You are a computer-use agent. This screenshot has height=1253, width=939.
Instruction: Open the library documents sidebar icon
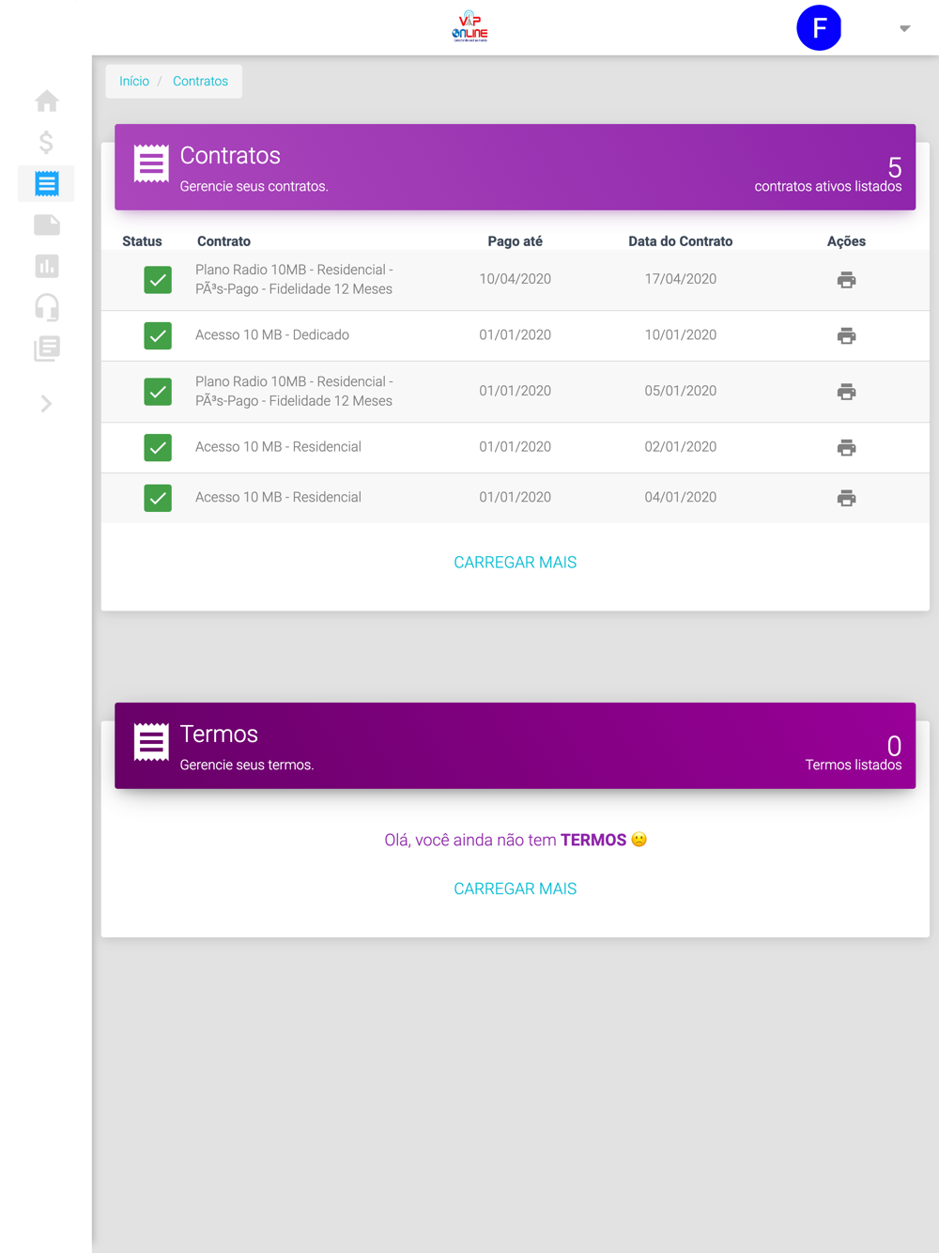pos(46,348)
